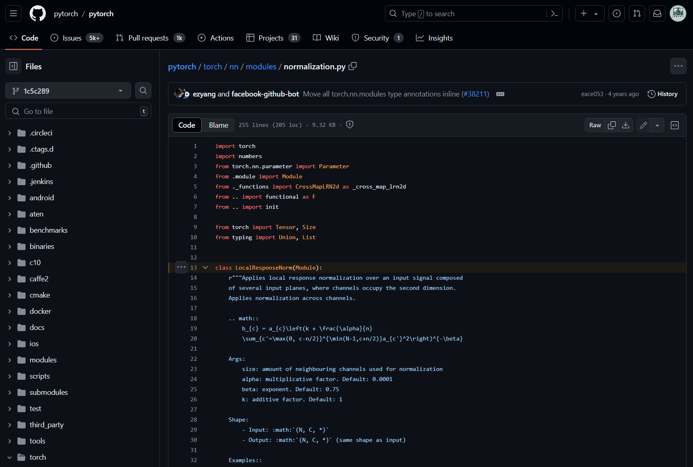693x467 pixels.
Task: Open more edit options dropdown
Action: (657, 125)
